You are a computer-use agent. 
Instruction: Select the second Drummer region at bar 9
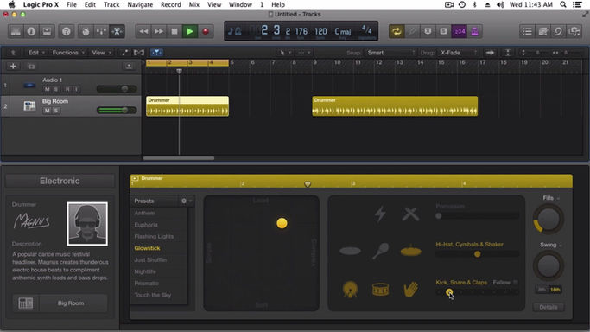pyautogui.click(x=395, y=106)
